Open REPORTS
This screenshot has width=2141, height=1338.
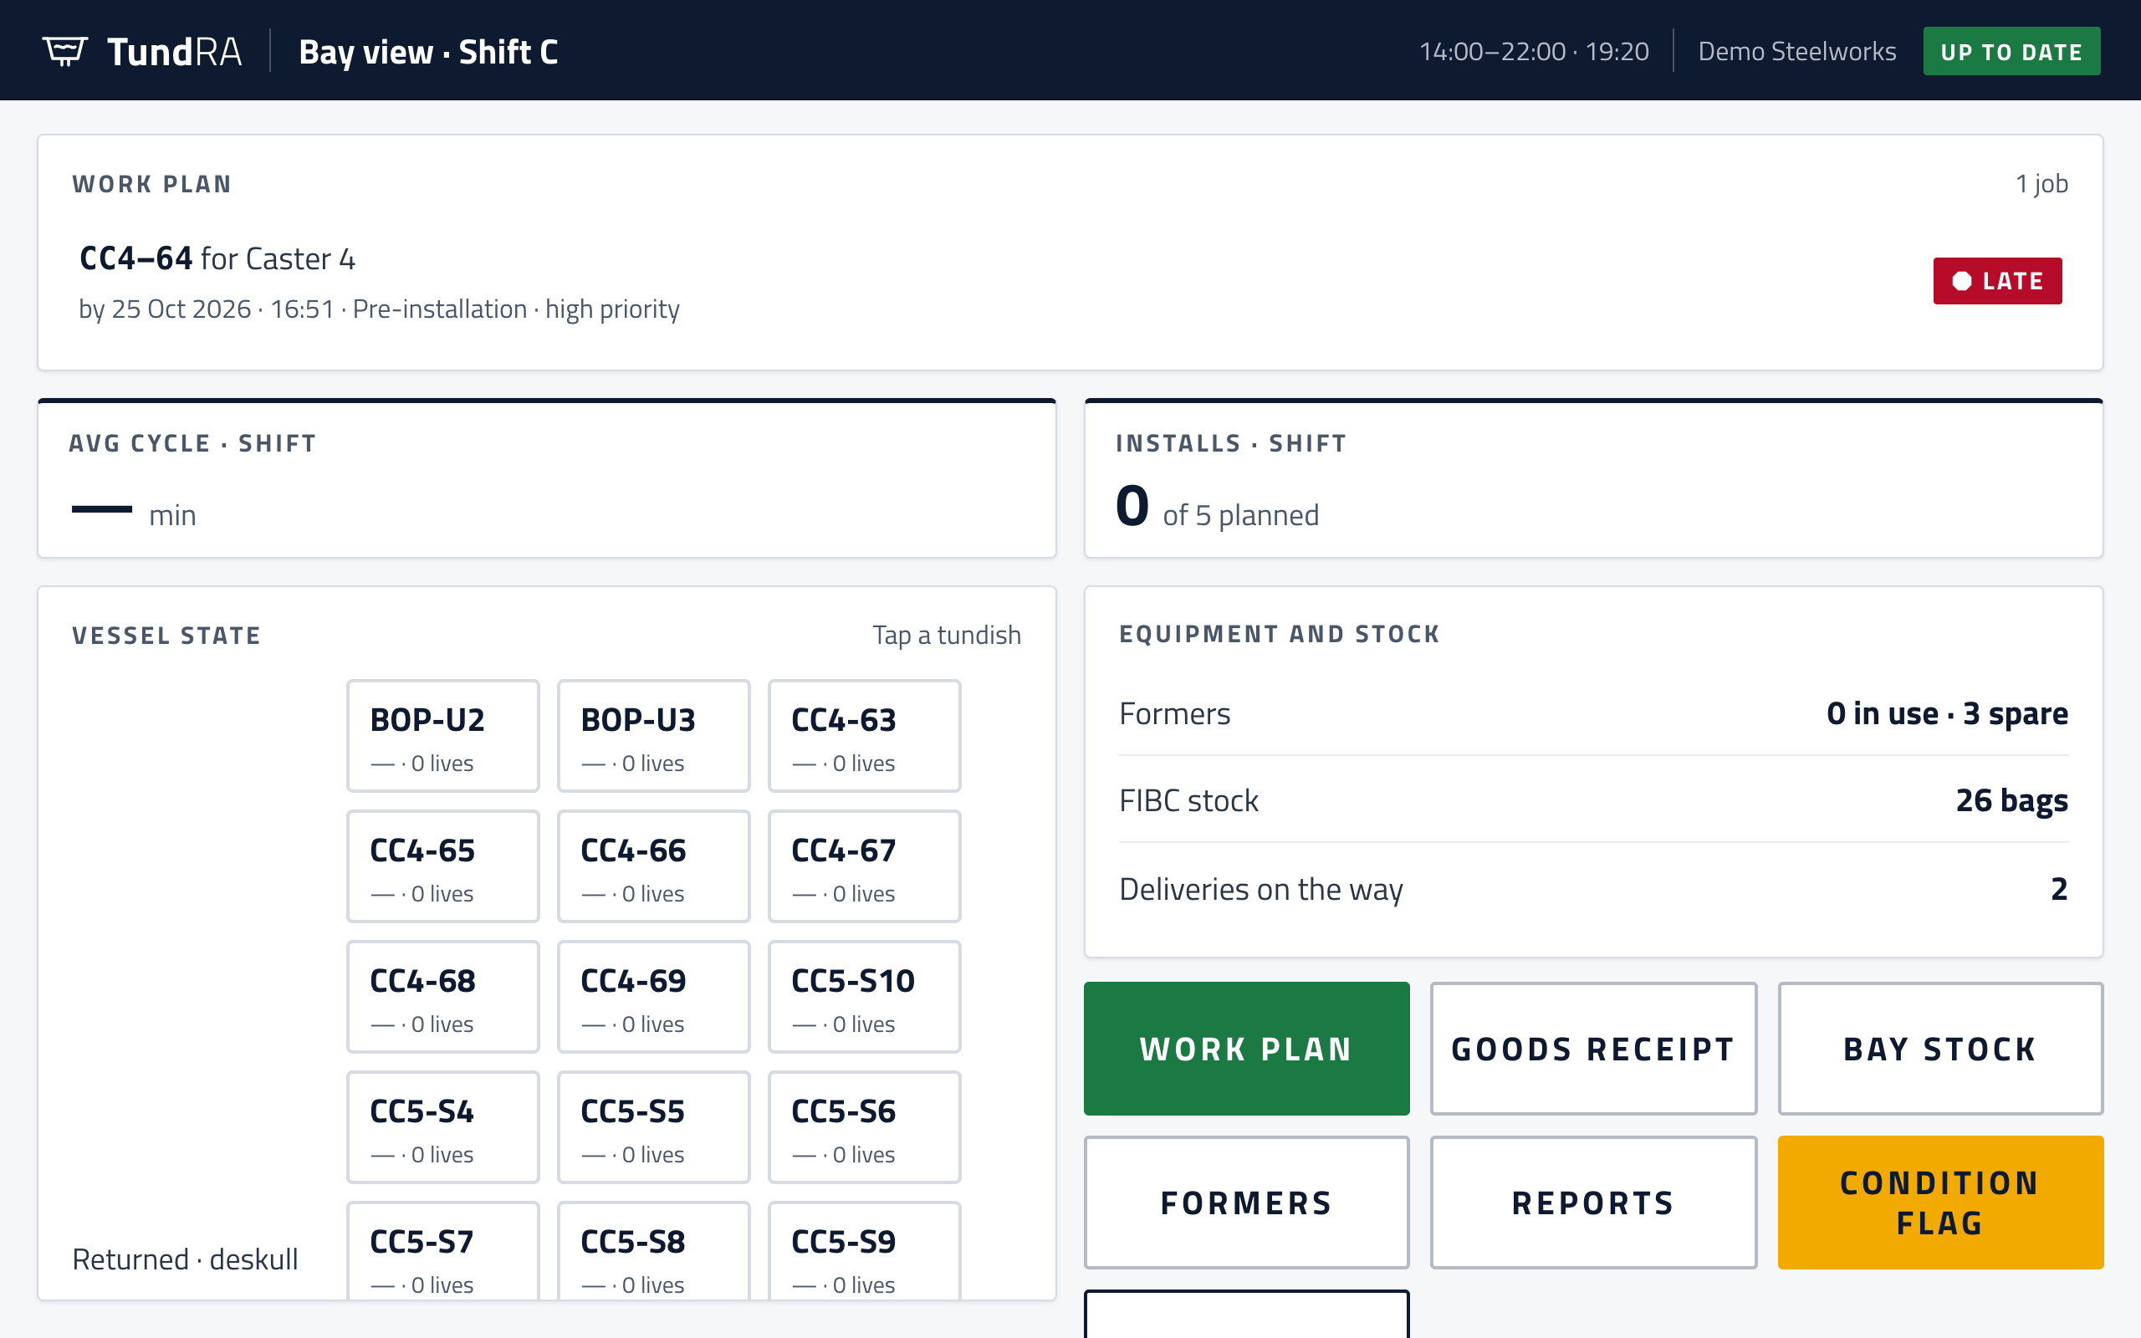point(1593,1203)
